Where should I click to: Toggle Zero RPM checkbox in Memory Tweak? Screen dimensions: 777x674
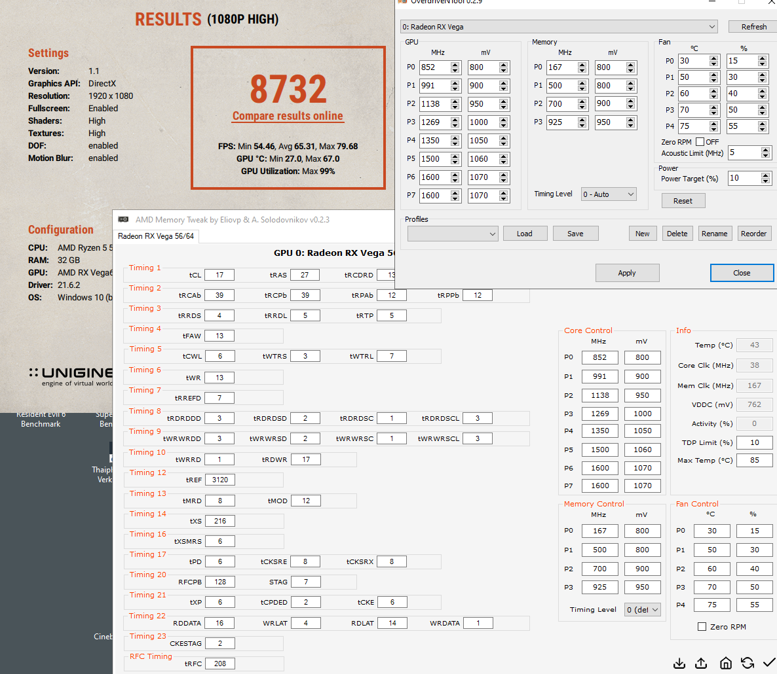click(702, 626)
